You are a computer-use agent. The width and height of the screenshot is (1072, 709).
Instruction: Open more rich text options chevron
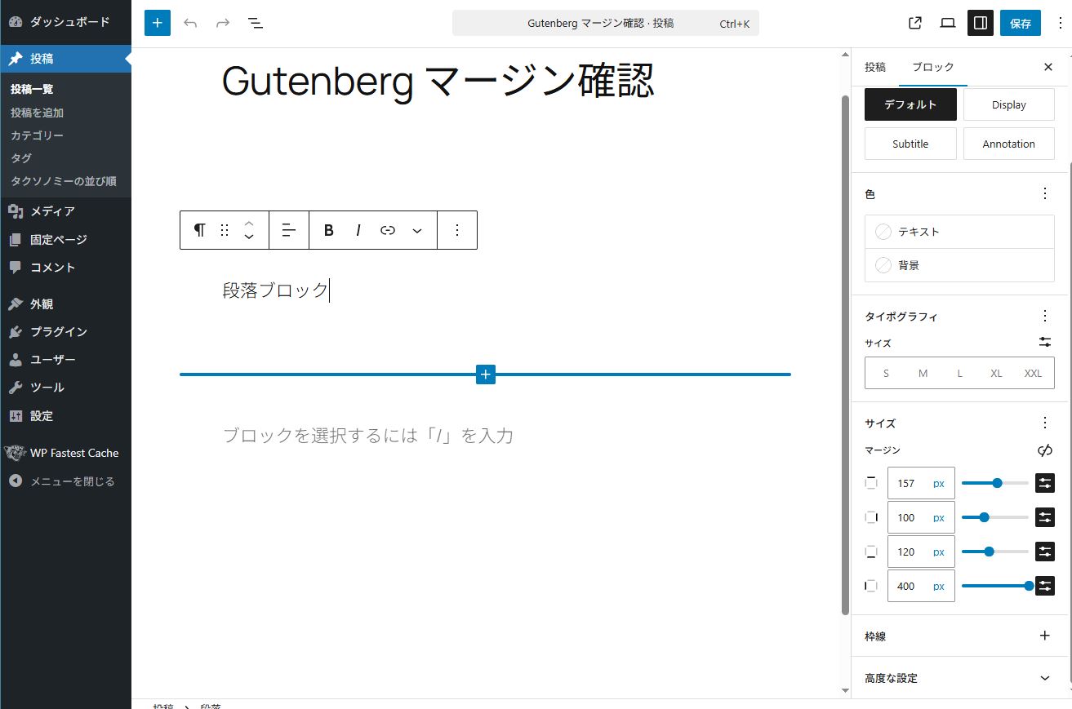pos(417,230)
